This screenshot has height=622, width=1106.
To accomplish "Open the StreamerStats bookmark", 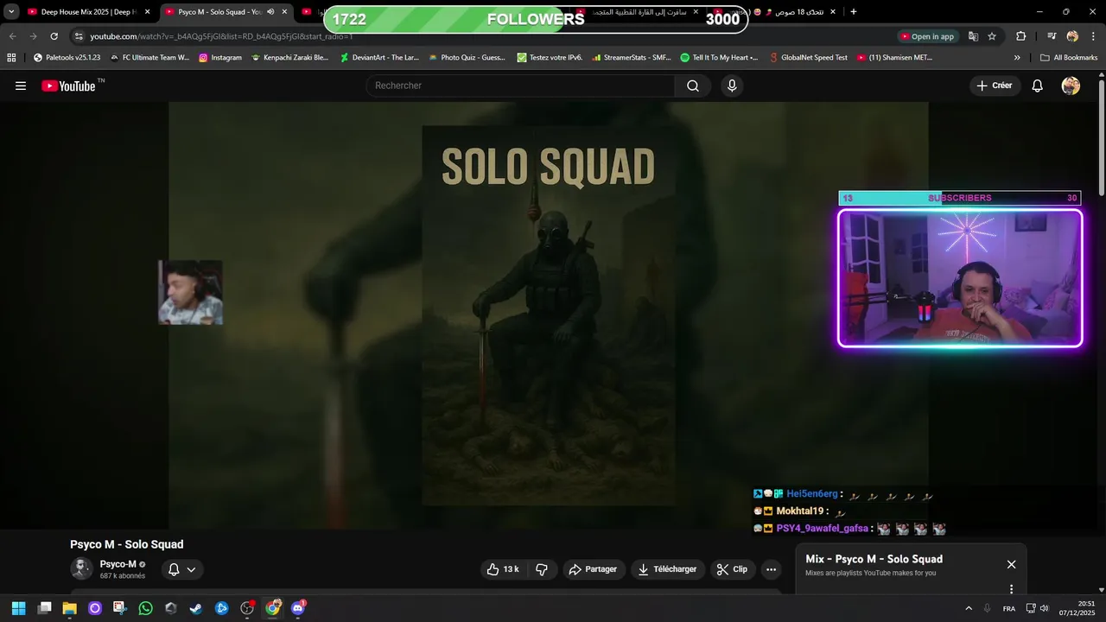I will [632, 58].
